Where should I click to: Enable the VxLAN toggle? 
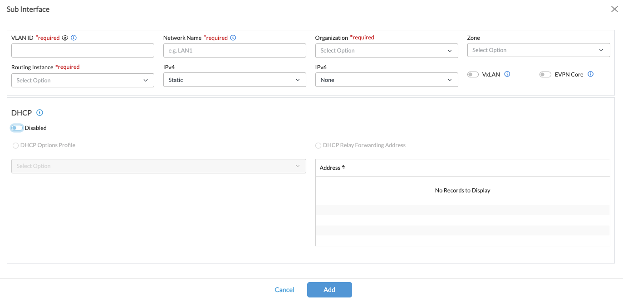coord(473,75)
